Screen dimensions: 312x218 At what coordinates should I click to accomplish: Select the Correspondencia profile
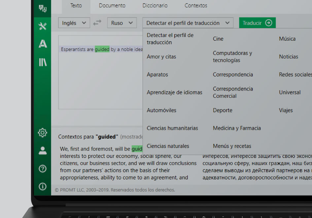(x=233, y=74)
